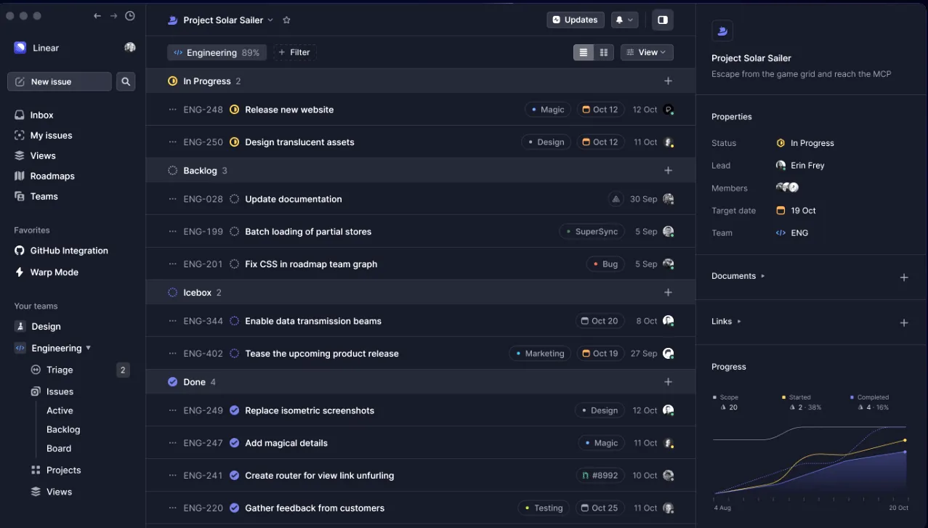Image resolution: width=928 pixels, height=528 pixels.
Task: Collapse the Engineering team tree
Action: point(89,348)
